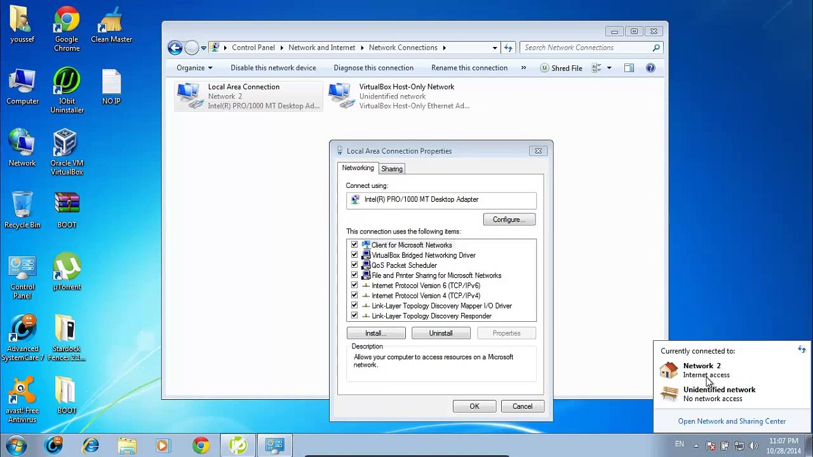Viewport: 813px width, 457px height.
Task: Switch to the Sharing tab
Action: click(x=392, y=169)
